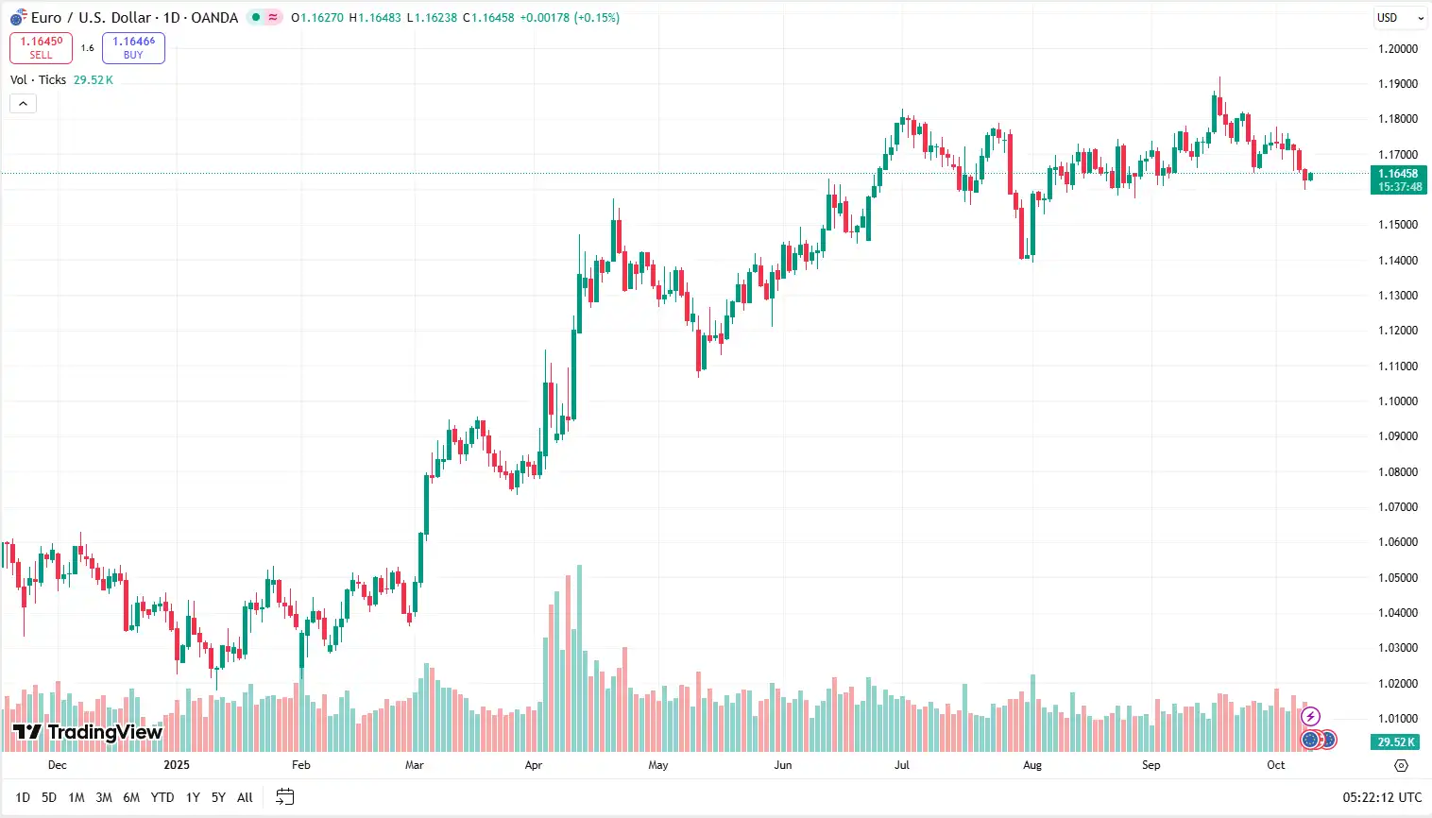Click the current price label 1.16458
The height and width of the screenshot is (818, 1432).
[x=1398, y=174]
